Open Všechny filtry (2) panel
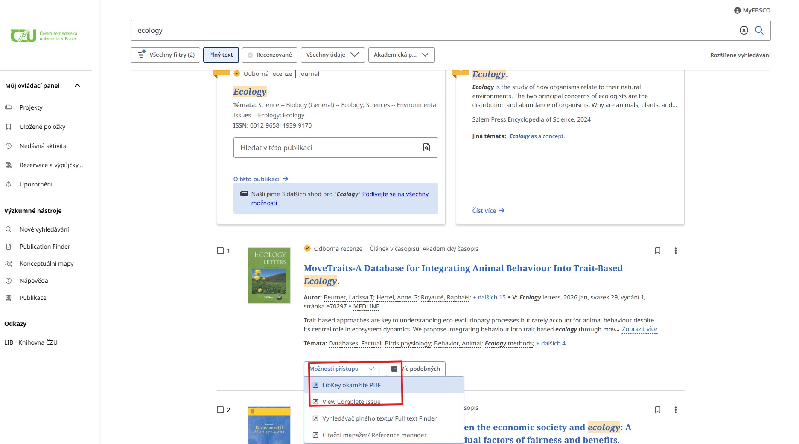This screenshot has width=799, height=444. (x=165, y=55)
